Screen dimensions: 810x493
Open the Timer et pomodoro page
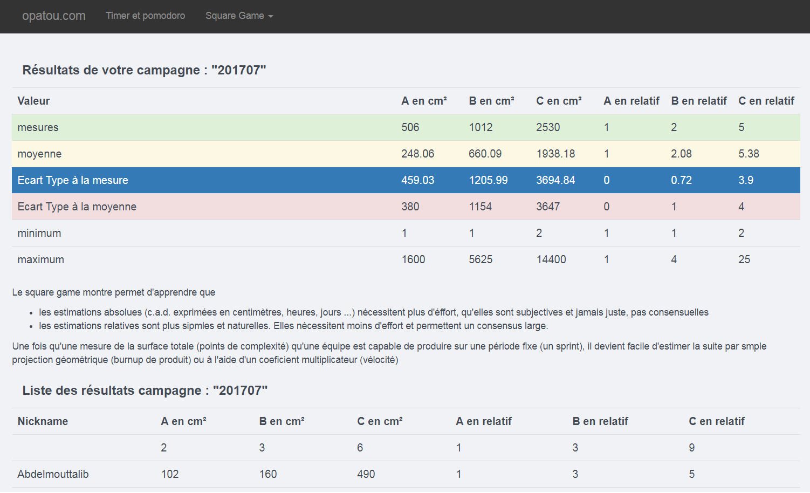pyautogui.click(x=145, y=16)
